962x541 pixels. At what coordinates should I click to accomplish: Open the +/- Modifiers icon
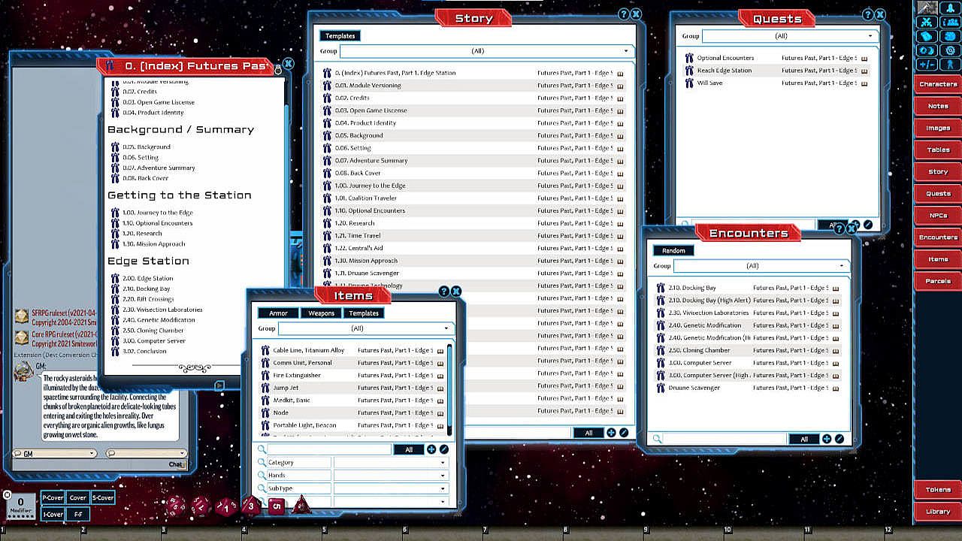coord(927,64)
